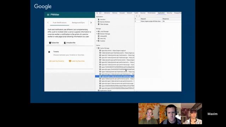Click the PWAtter app title
This screenshot has width=226, height=127.
pyautogui.click(x=55, y=15)
